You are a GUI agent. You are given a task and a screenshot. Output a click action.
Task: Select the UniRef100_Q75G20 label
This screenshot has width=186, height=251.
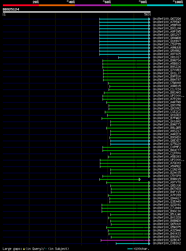click(167, 144)
